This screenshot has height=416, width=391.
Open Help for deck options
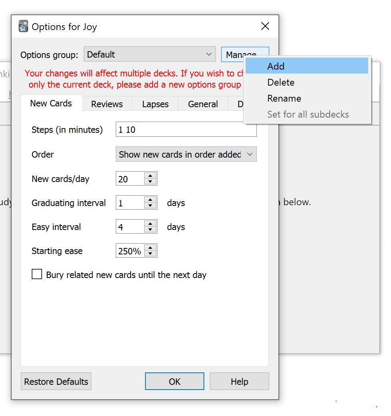[x=239, y=381]
